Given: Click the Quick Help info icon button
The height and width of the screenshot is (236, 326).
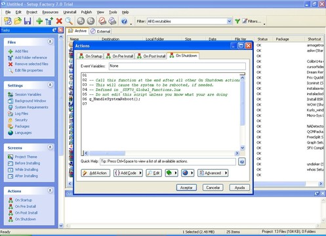Looking at the screenshot, I should point(242,162).
